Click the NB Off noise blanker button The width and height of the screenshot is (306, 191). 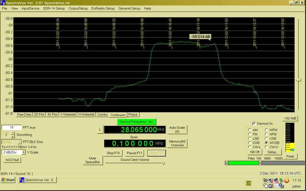pyautogui.click(x=255, y=152)
